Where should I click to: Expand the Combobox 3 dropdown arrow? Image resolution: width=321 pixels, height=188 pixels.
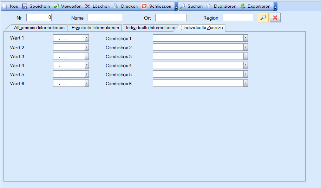tap(245, 56)
